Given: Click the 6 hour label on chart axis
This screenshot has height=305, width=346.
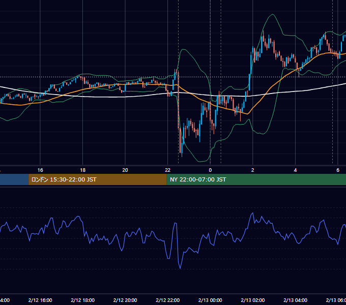Looking at the screenshot, I should pos(338,170).
